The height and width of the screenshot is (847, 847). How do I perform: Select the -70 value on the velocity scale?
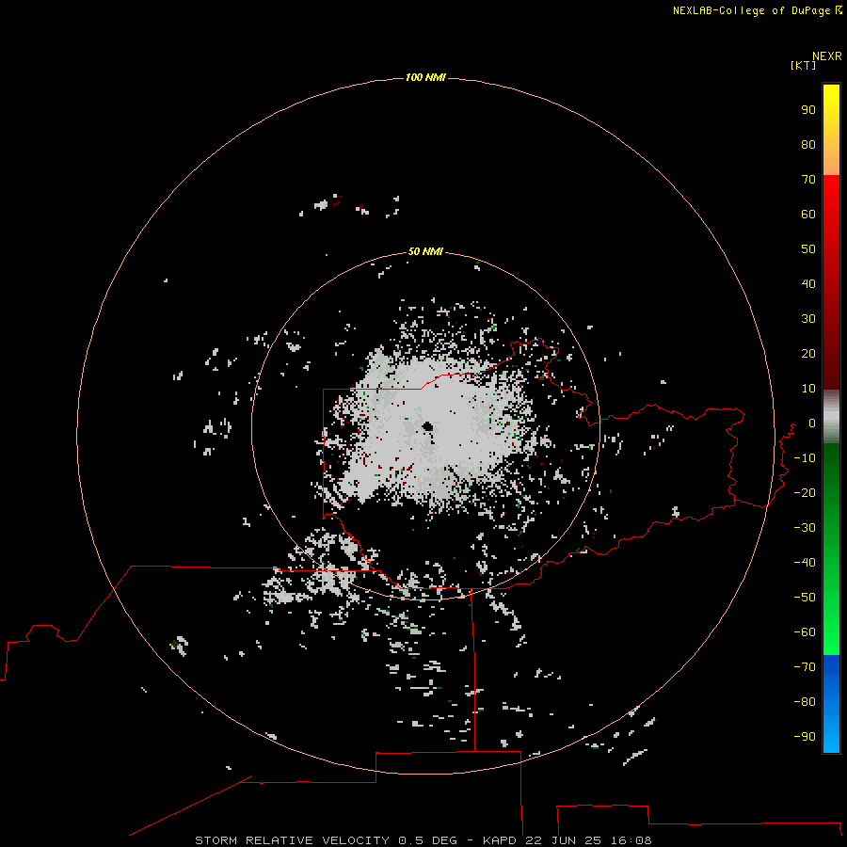point(805,666)
